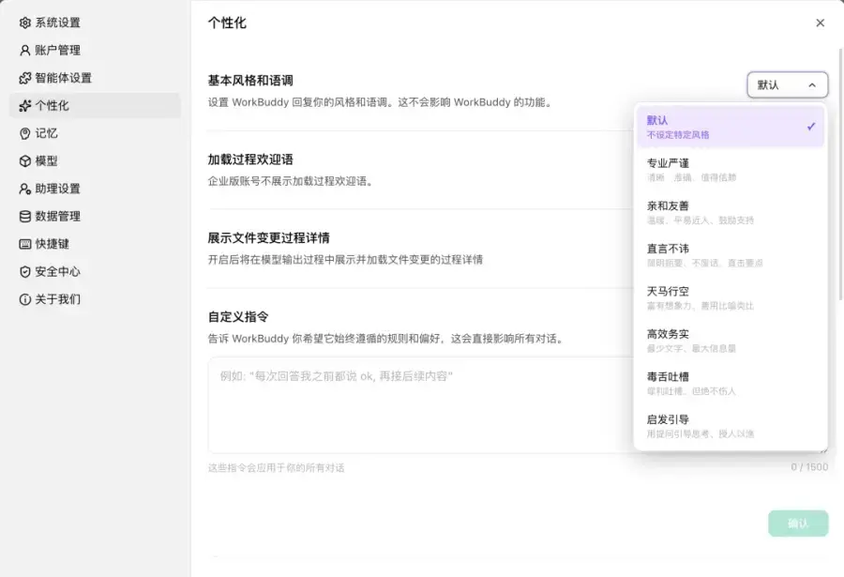Click the keyboard icon beside 快捷键

coord(24,244)
